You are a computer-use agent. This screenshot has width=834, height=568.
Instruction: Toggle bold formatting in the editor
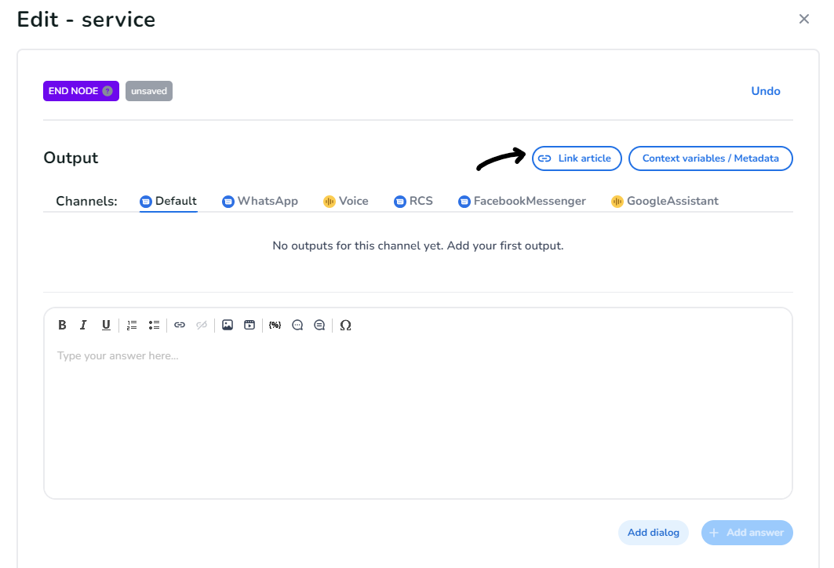click(63, 325)
